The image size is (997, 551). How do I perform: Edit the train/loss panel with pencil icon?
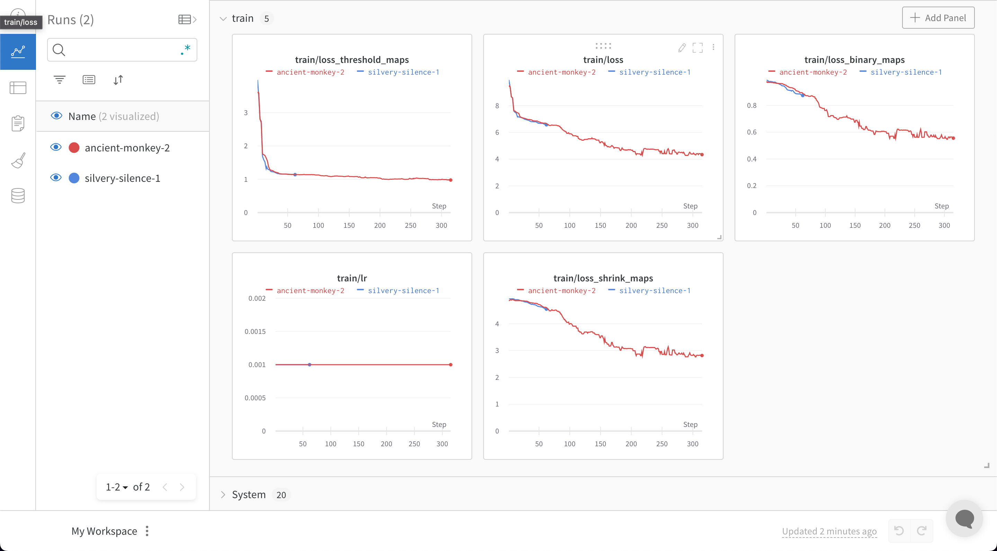point(682,47)
